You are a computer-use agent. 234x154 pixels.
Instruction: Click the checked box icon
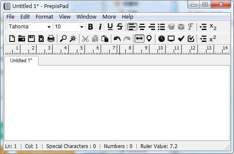pyautogui.click(x=191, y=38)
